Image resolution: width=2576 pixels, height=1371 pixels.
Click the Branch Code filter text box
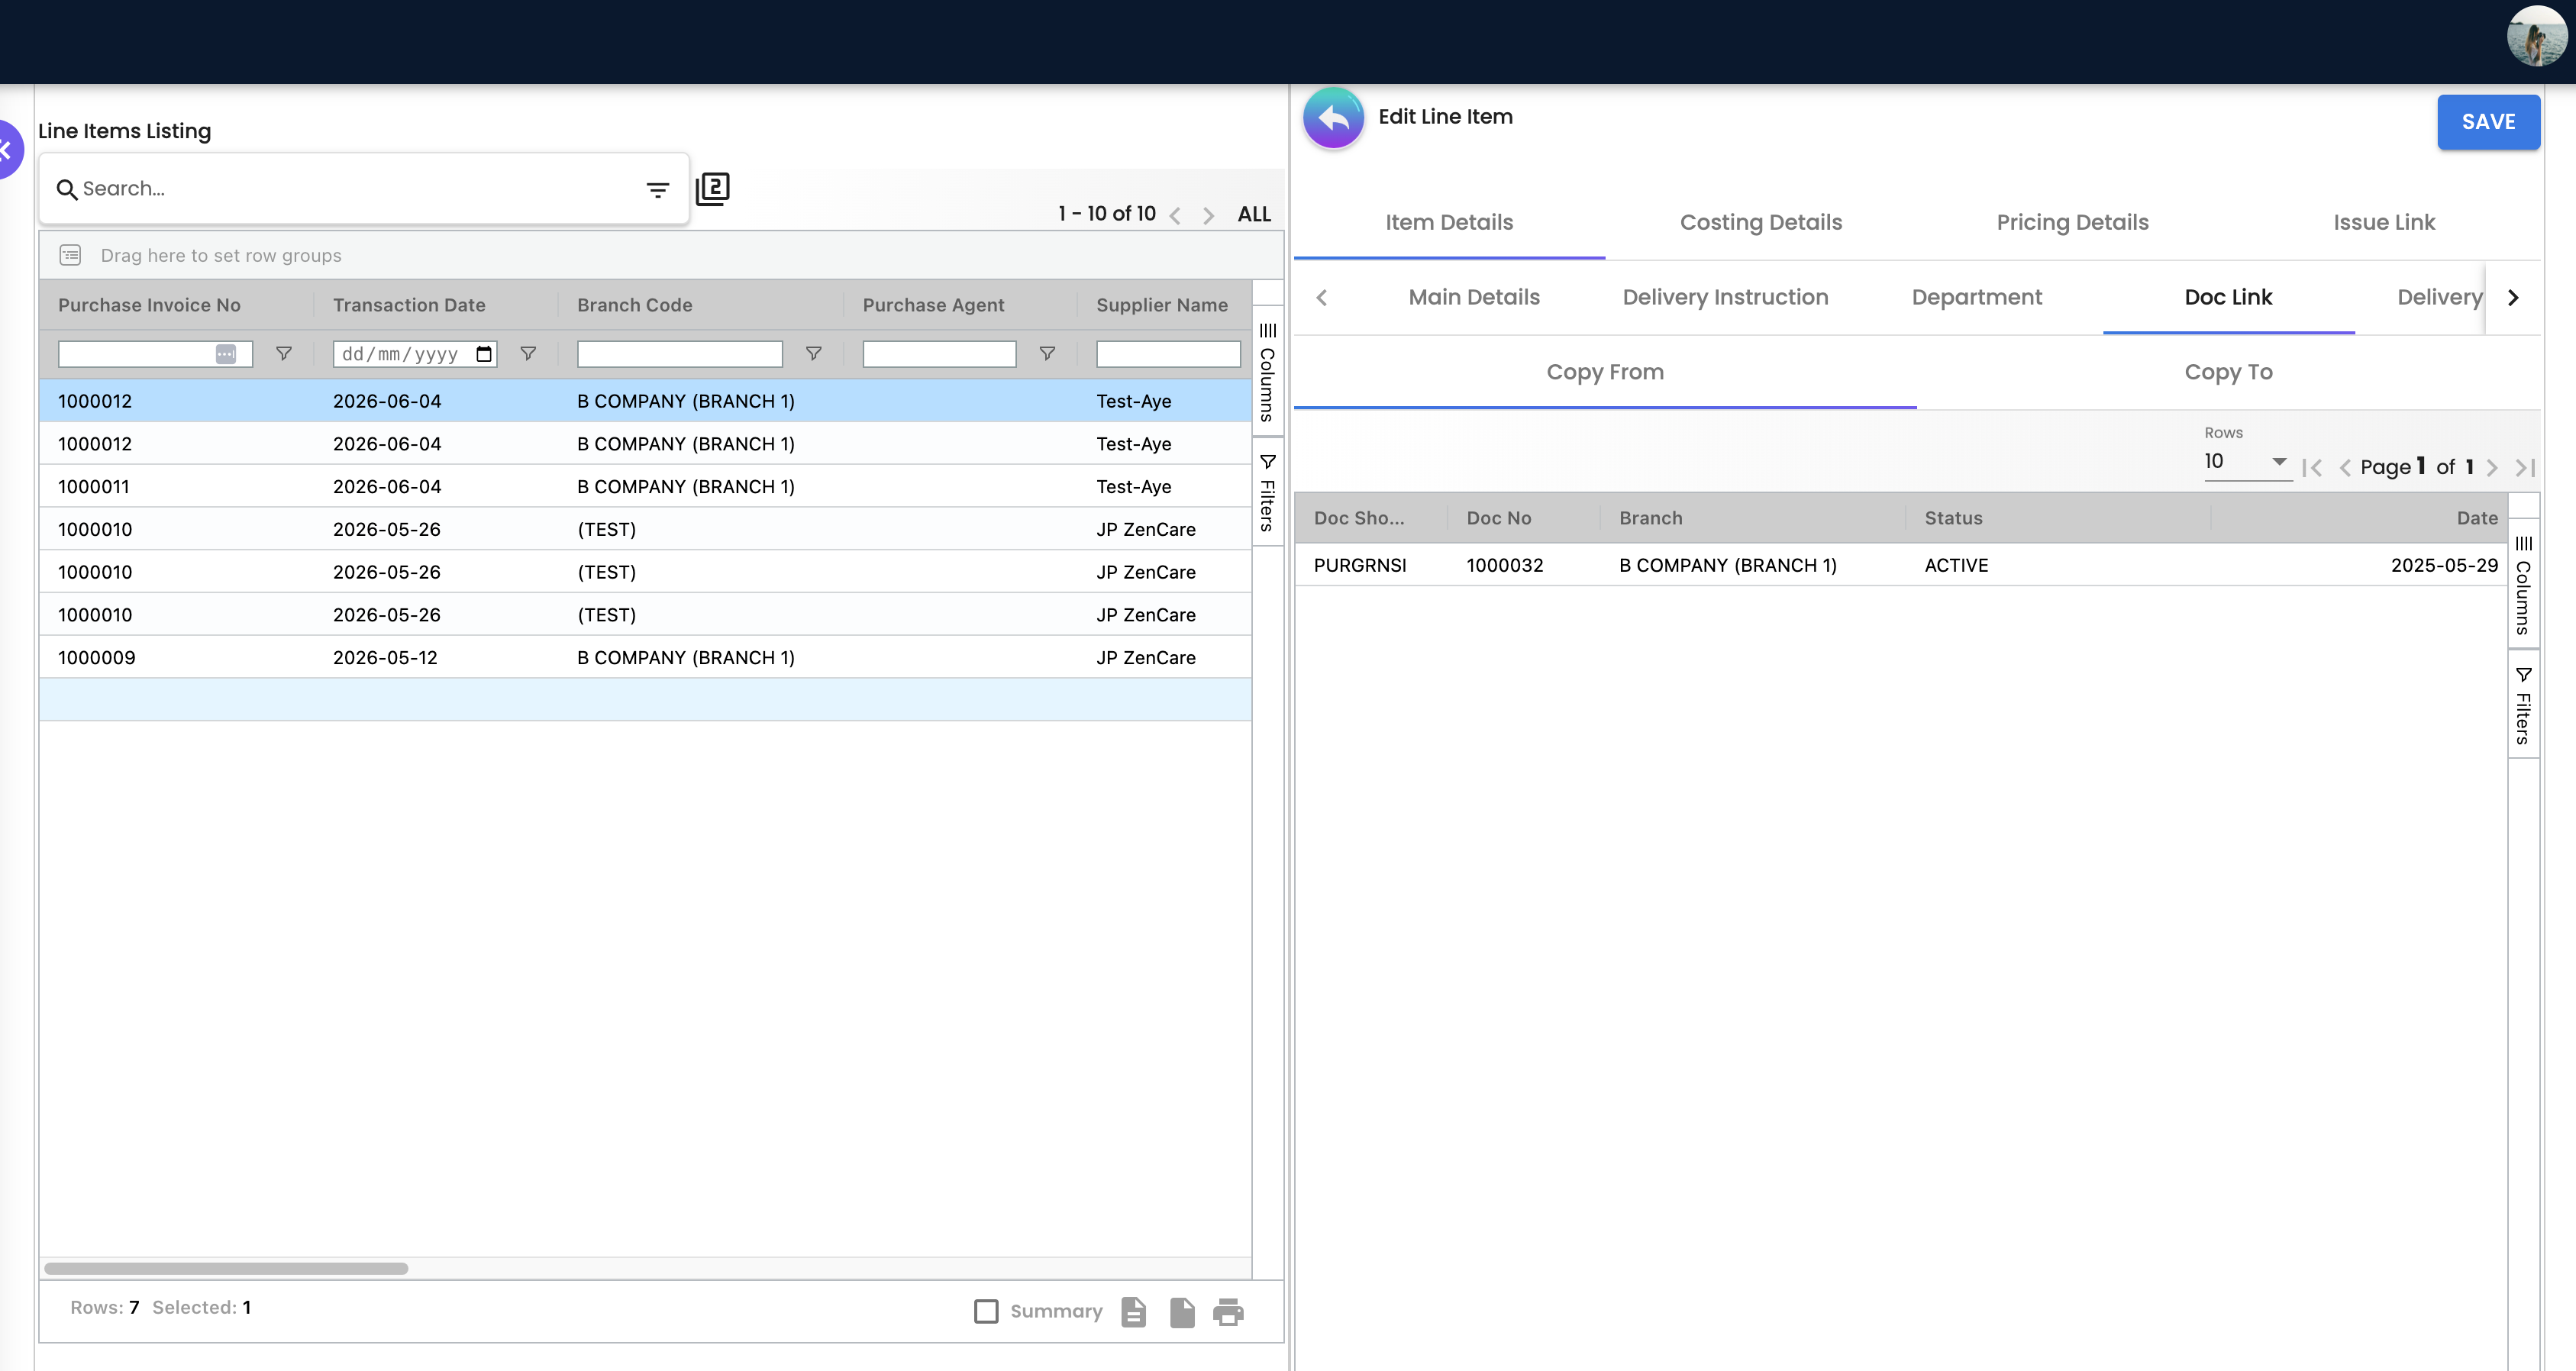pyautogui.click(x=679, y=354)
